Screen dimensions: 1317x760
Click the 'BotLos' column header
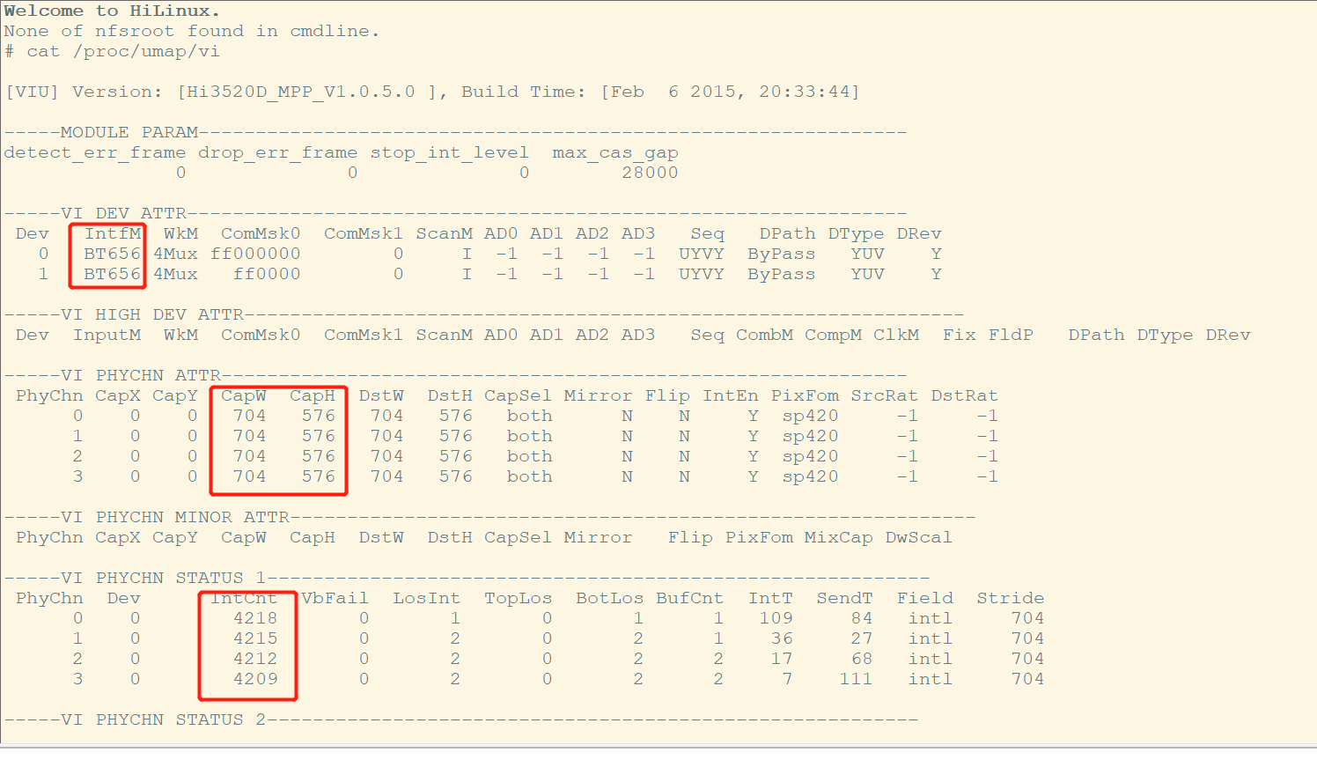tap(610, 598)
